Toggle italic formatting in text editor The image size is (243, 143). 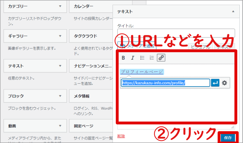133,58
